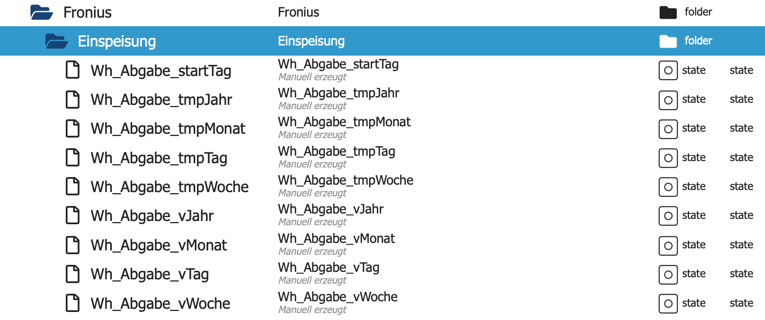Click the state type icon for Wh_Abgabe_vWoche
The width and height of the screenshot is (765, 320).
(x=668, y=303)
